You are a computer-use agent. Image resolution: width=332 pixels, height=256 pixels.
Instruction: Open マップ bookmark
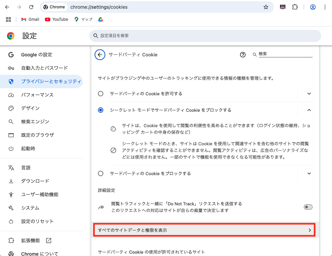tap(84, 19)
